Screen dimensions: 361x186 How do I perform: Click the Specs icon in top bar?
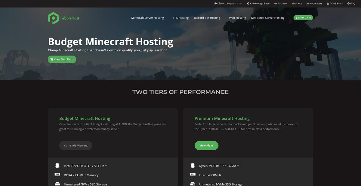pos(293,4)
